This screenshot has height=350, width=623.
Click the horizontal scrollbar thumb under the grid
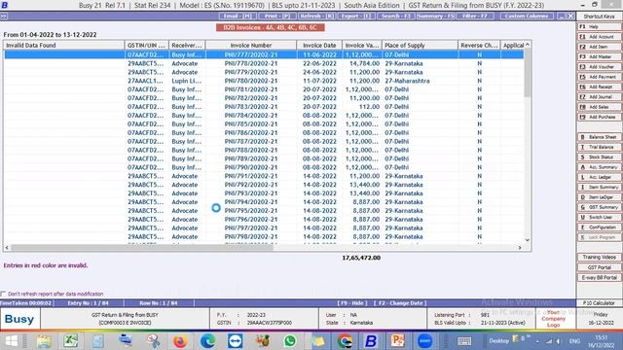click(142, 247)
